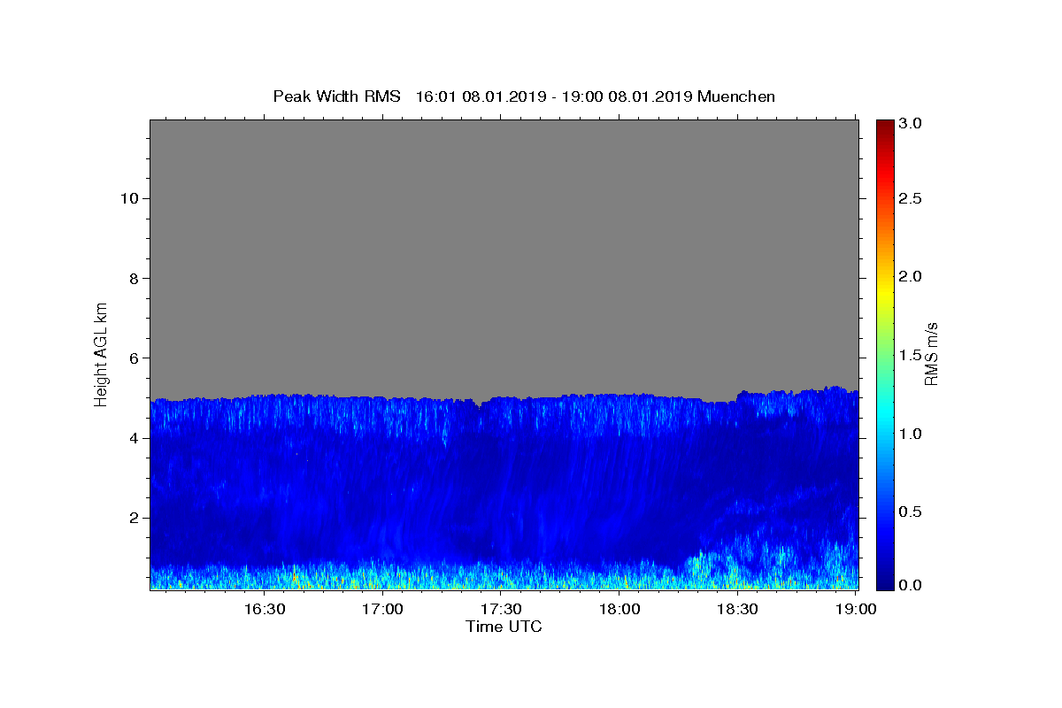Click the height tick label 2
Viewport: 1062px width, 708px height.
click(x=132, y=518)
